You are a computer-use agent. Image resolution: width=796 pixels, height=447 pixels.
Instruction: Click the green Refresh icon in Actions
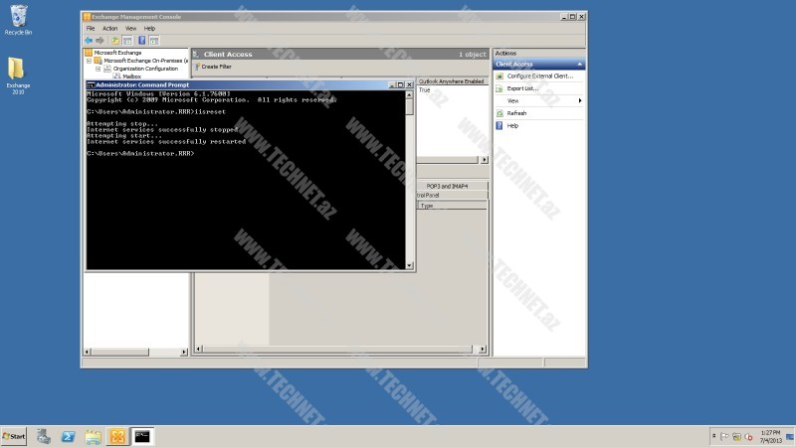pos(499,113)
